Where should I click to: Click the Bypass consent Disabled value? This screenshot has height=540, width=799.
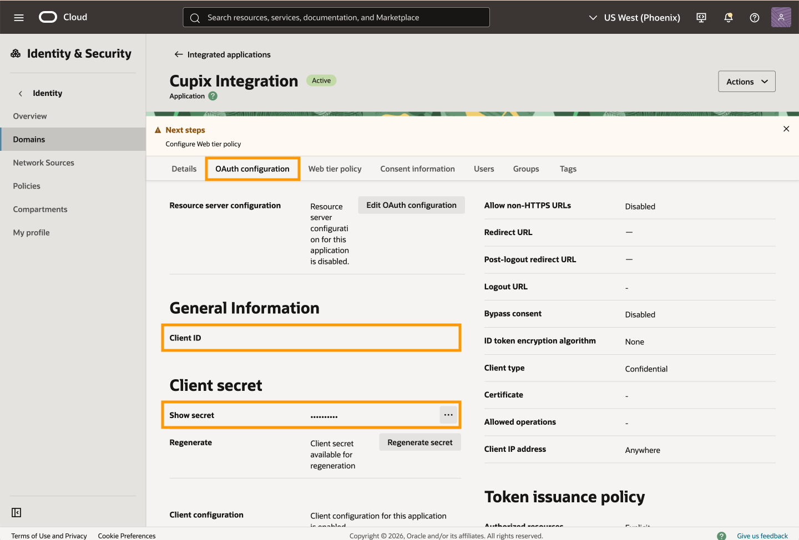coord(640,314)
